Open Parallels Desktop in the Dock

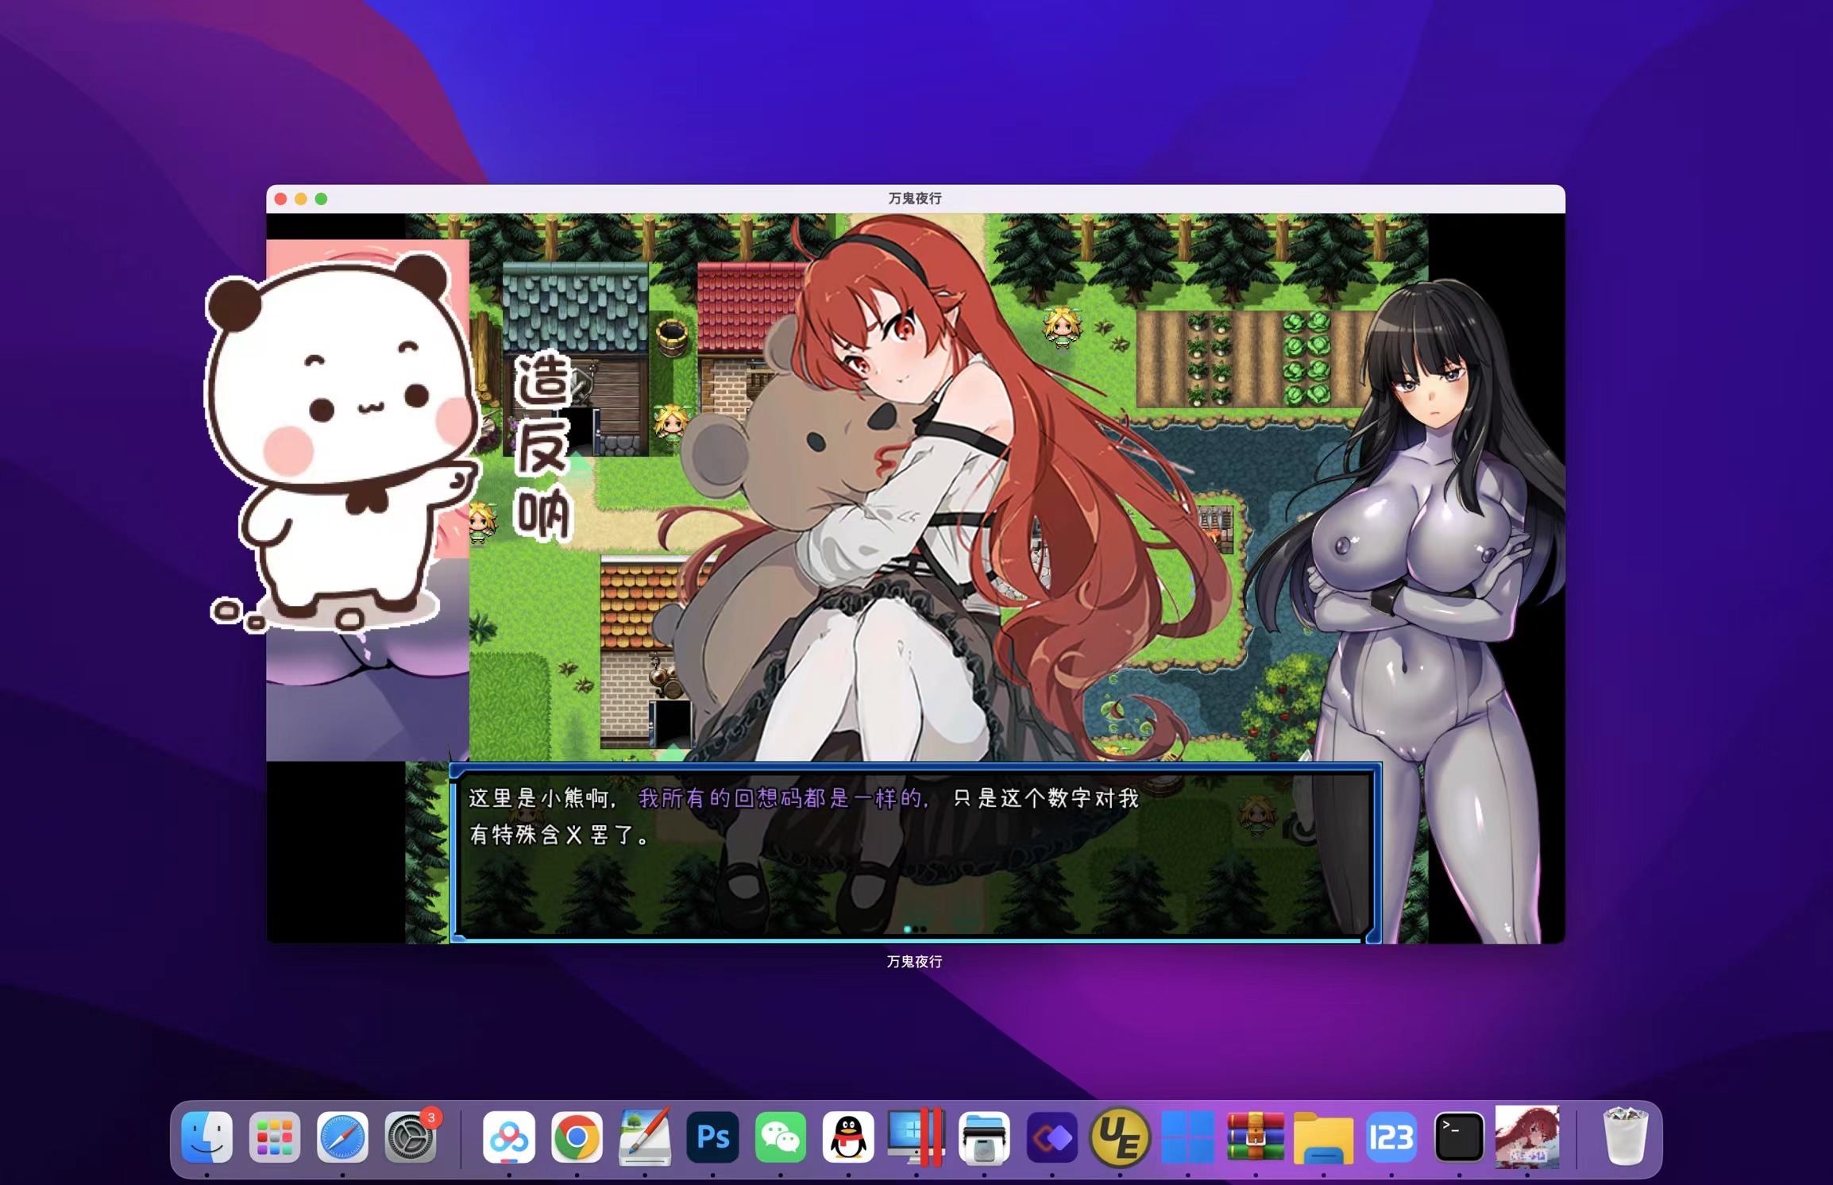click(916, 1137)
